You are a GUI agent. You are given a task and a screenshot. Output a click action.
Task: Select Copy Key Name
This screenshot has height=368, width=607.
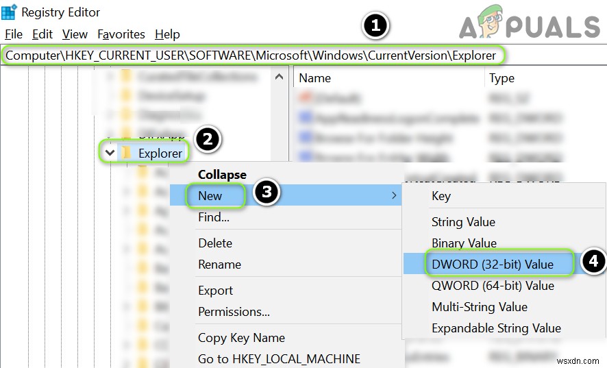pos(242,338)
